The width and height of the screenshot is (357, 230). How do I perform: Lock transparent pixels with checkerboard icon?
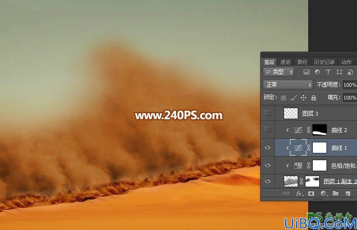tap(284, 98)
